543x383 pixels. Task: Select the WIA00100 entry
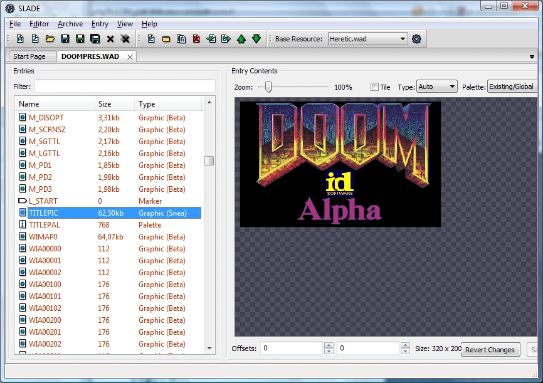108,284
